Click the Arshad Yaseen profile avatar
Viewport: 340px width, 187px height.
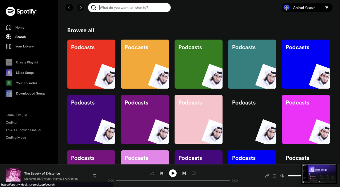tap(287, 8)
